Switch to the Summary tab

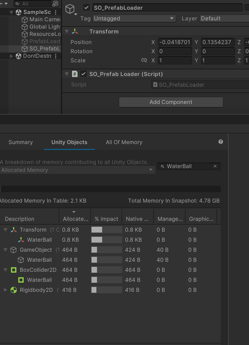point(20,142)
